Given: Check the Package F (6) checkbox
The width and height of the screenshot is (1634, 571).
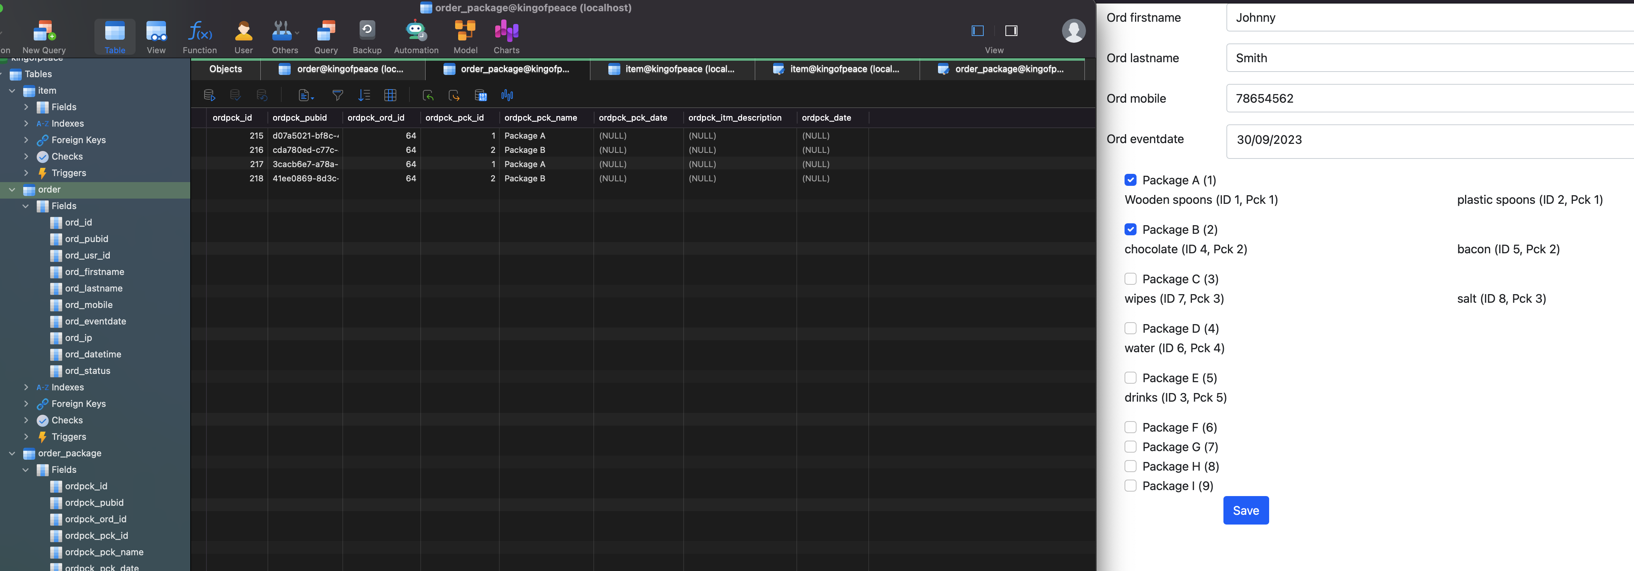Looking at the screenshot, I should point(1131,428).
